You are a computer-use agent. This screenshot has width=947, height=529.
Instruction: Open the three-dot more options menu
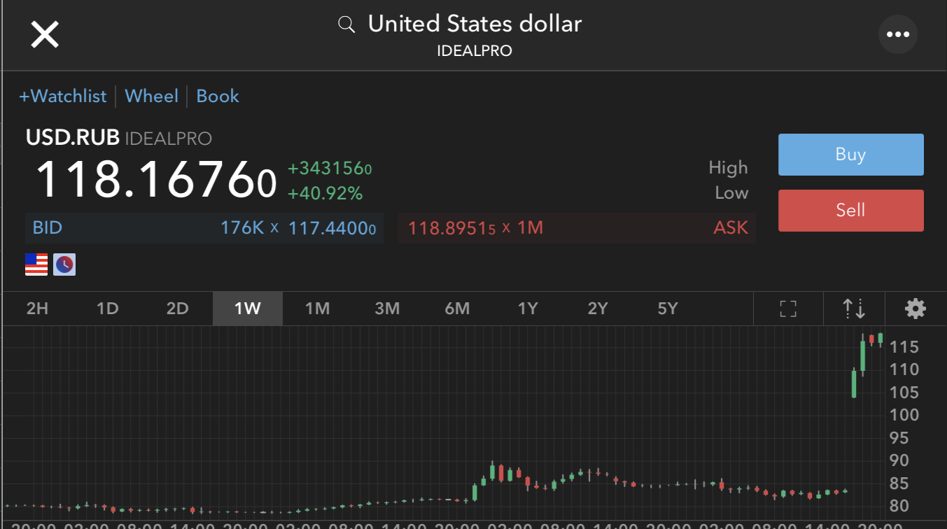(897, 34)
